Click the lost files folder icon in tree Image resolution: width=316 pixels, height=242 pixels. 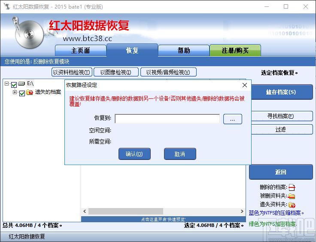tap(30, 92)
